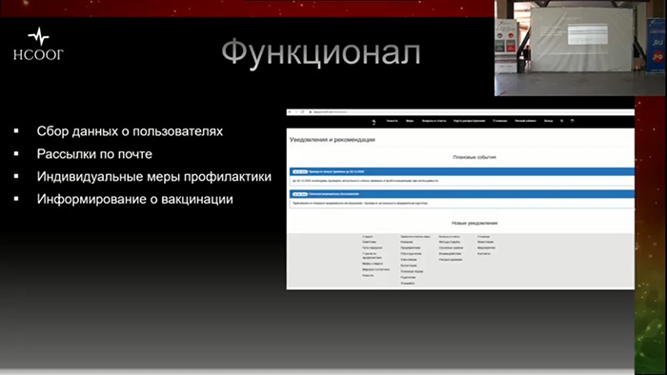Click the browser back arrow

[x=290, y=112]
